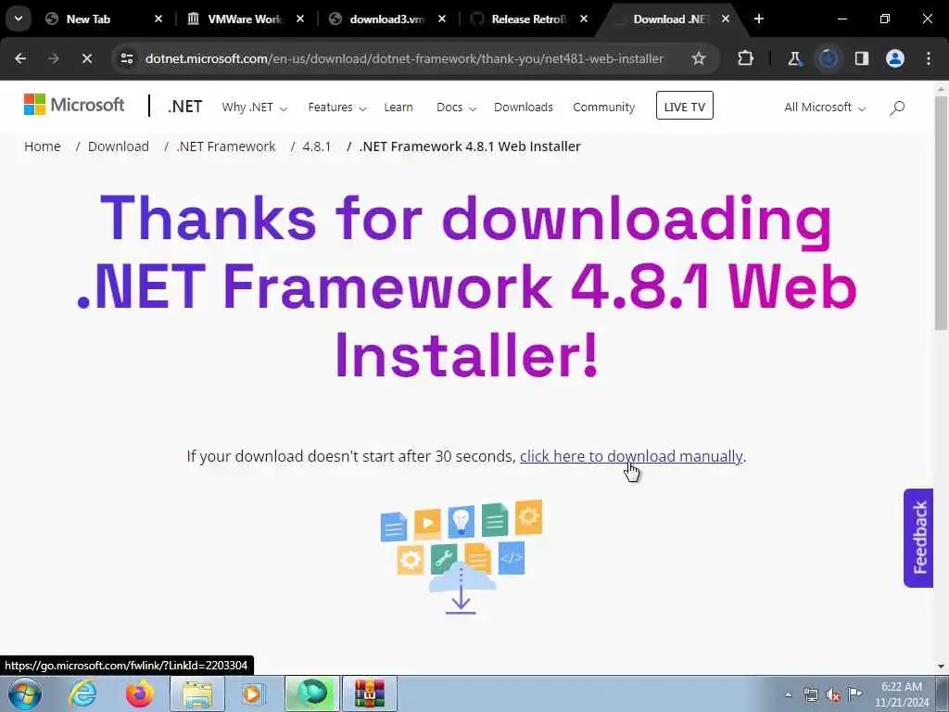Close the New Tab tab
This screenshot has width=949, height=712.
click(x=158, y=19)
